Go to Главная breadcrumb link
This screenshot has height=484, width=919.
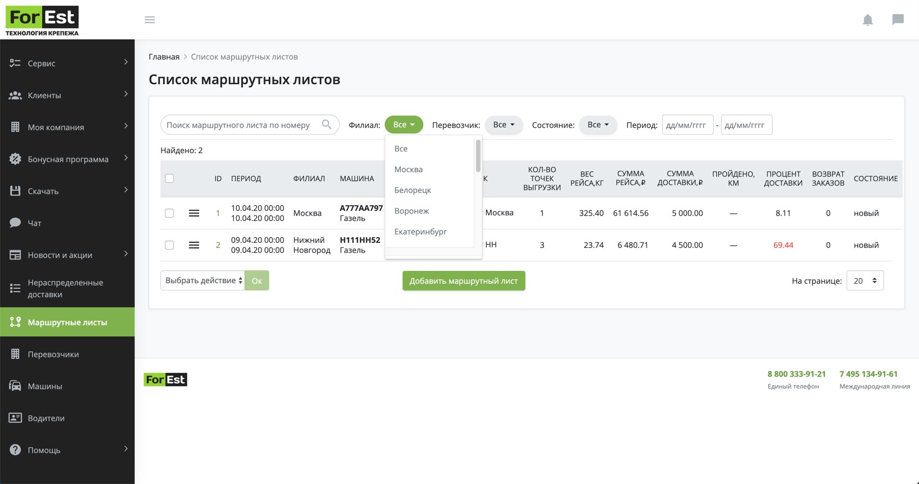pyautogui.click(x=164, y=57)
